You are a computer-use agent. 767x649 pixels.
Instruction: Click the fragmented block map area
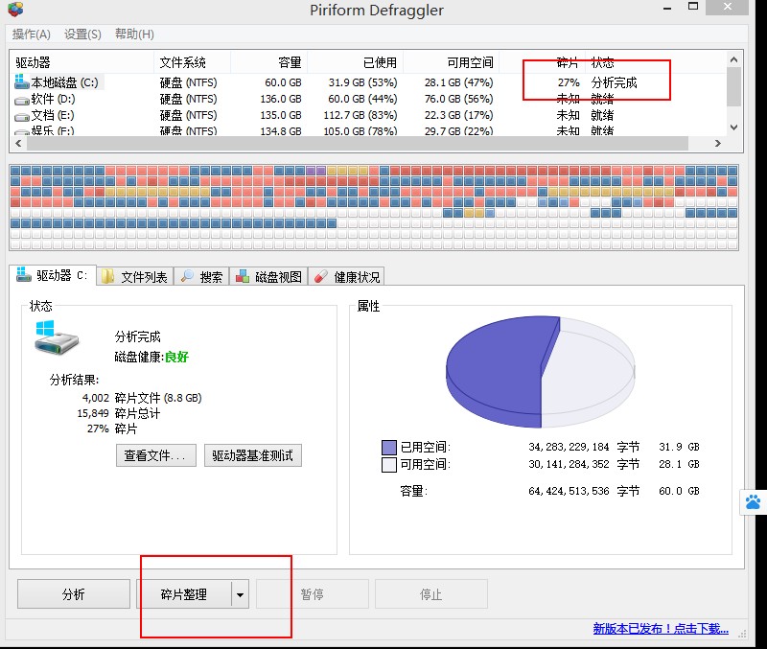374,207
